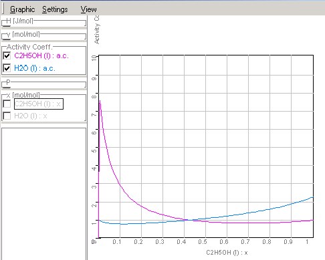Image resolution: width=325 pixels, height=260 pixels.
Task: Click the rotated Activity Coeff y-axis title
Action: 96,29
